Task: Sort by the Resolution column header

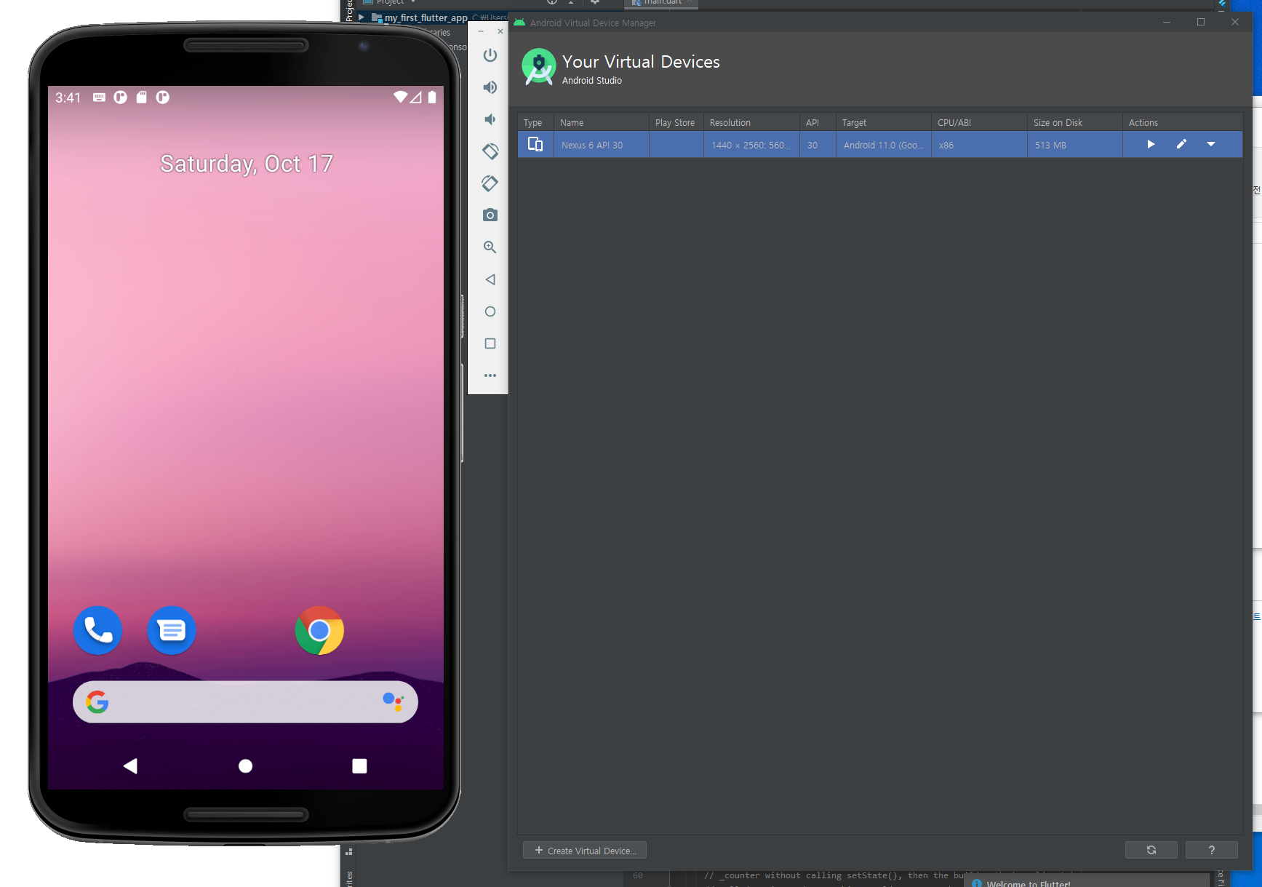Action: pyautogui.click(x=751, y=122)
